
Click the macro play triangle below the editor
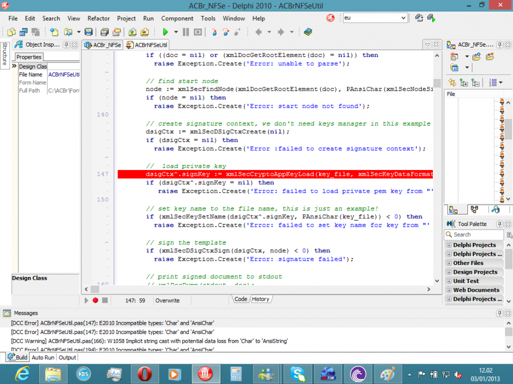click(x=86, y=300)
